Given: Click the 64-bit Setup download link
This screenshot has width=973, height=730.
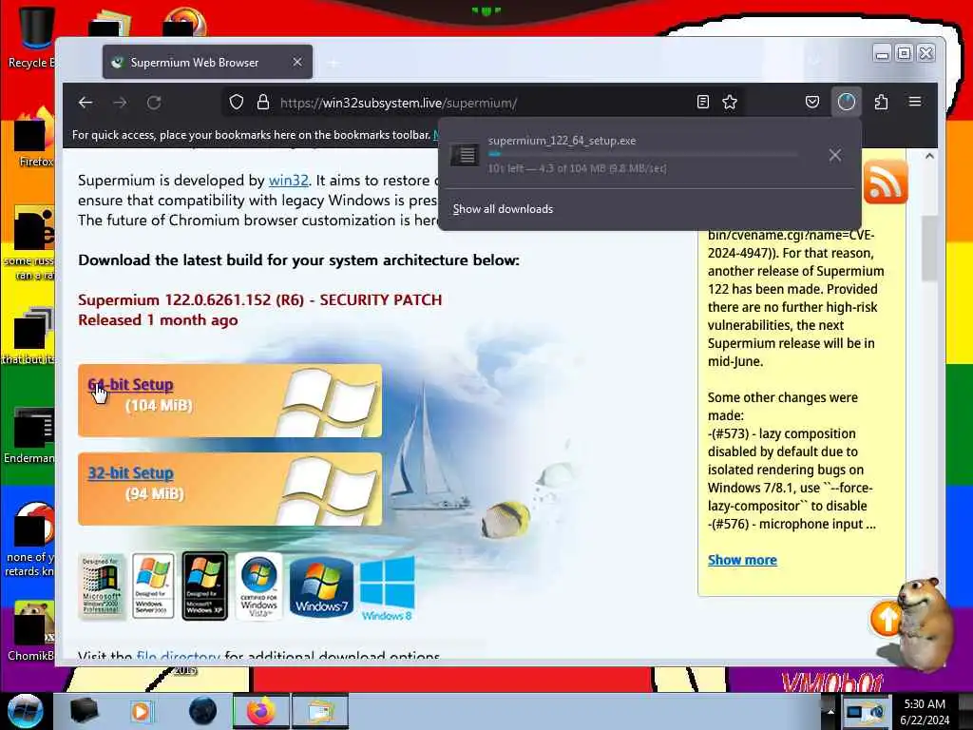Looking at the screenshot, I should pyautogui.click(x=130, y=385).
